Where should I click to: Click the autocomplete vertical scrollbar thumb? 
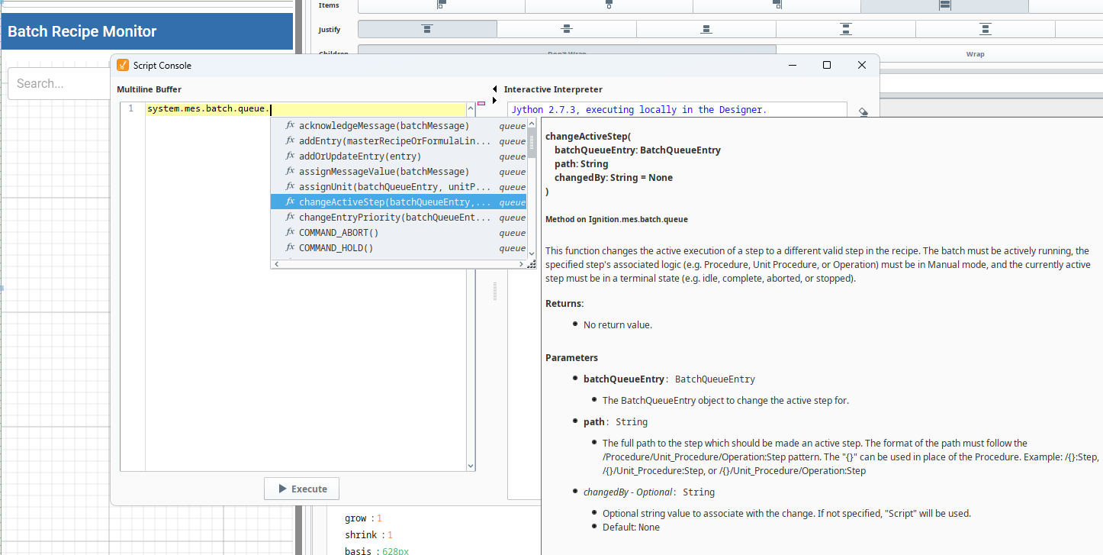pyautogui.click(x=531, y=143)
